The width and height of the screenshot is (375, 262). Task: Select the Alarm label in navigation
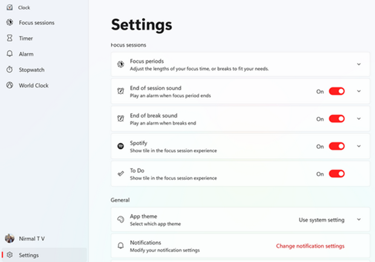[x=26, y=54]
